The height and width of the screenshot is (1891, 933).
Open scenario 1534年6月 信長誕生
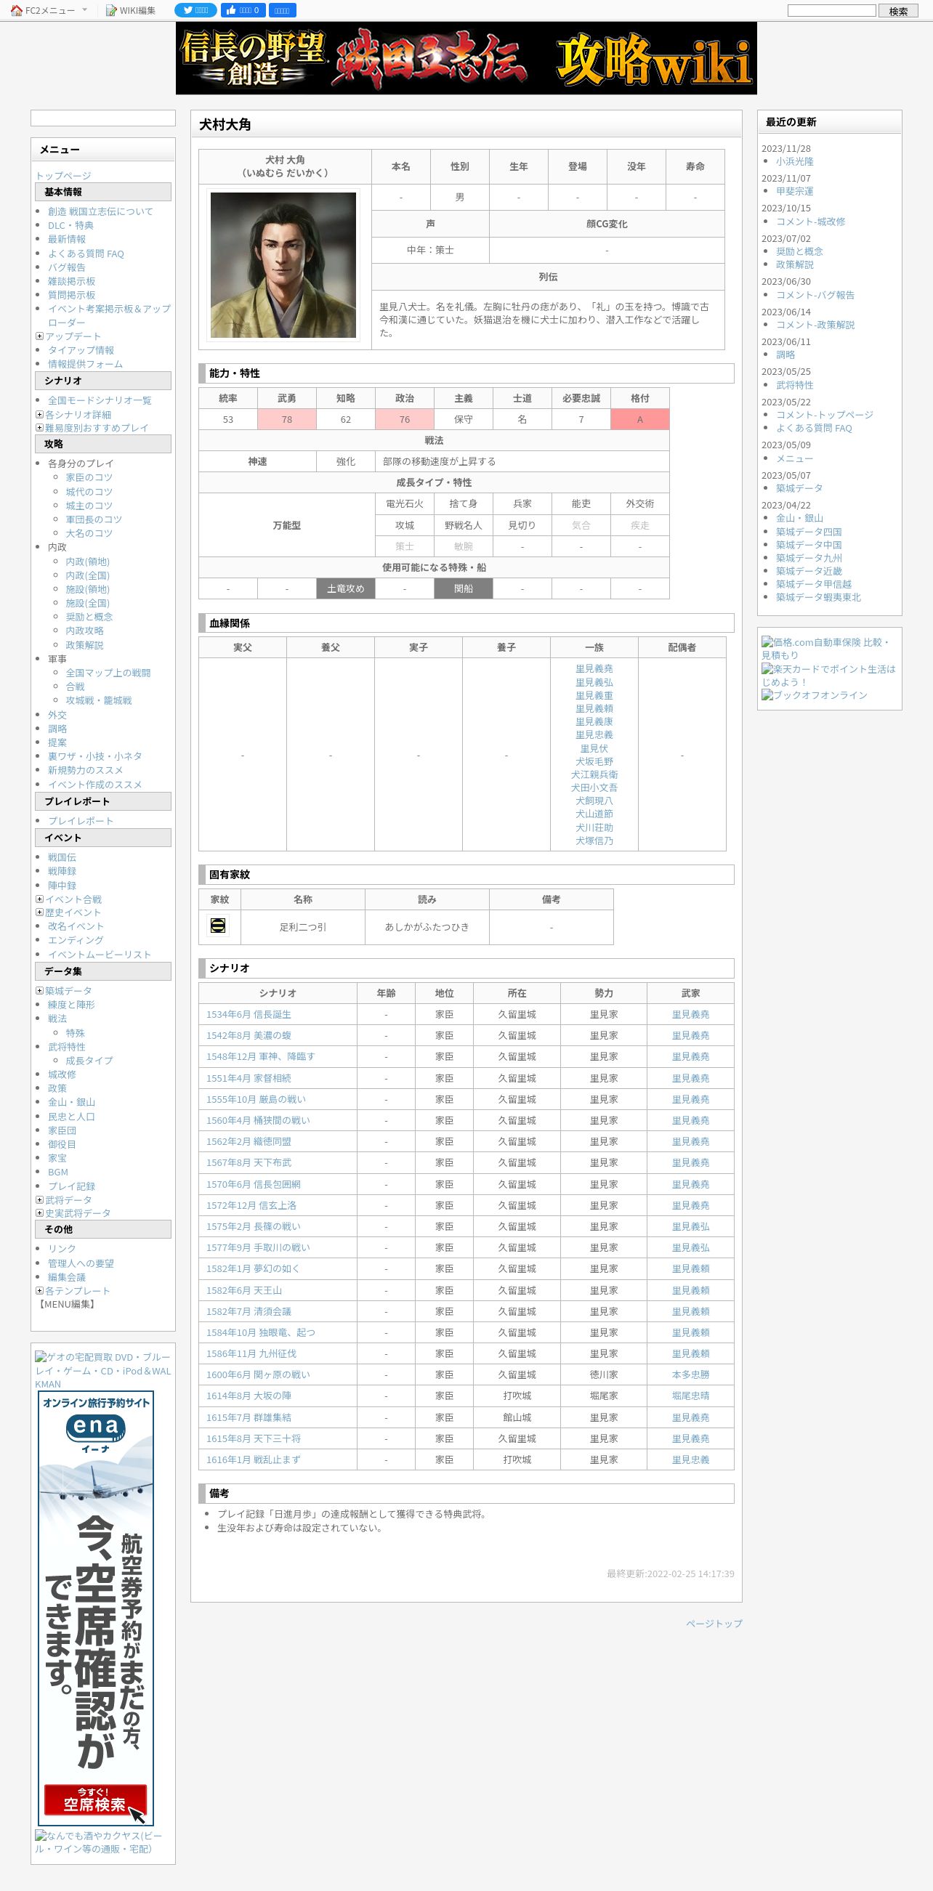click(x=248, y=1014)
